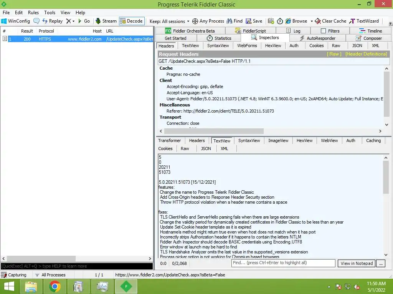The image size is (393, 294).
Task: Open the Edit menu
Action: (19, 13)
